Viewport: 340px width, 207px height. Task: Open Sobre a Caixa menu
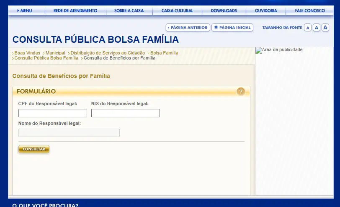[129, 10]
